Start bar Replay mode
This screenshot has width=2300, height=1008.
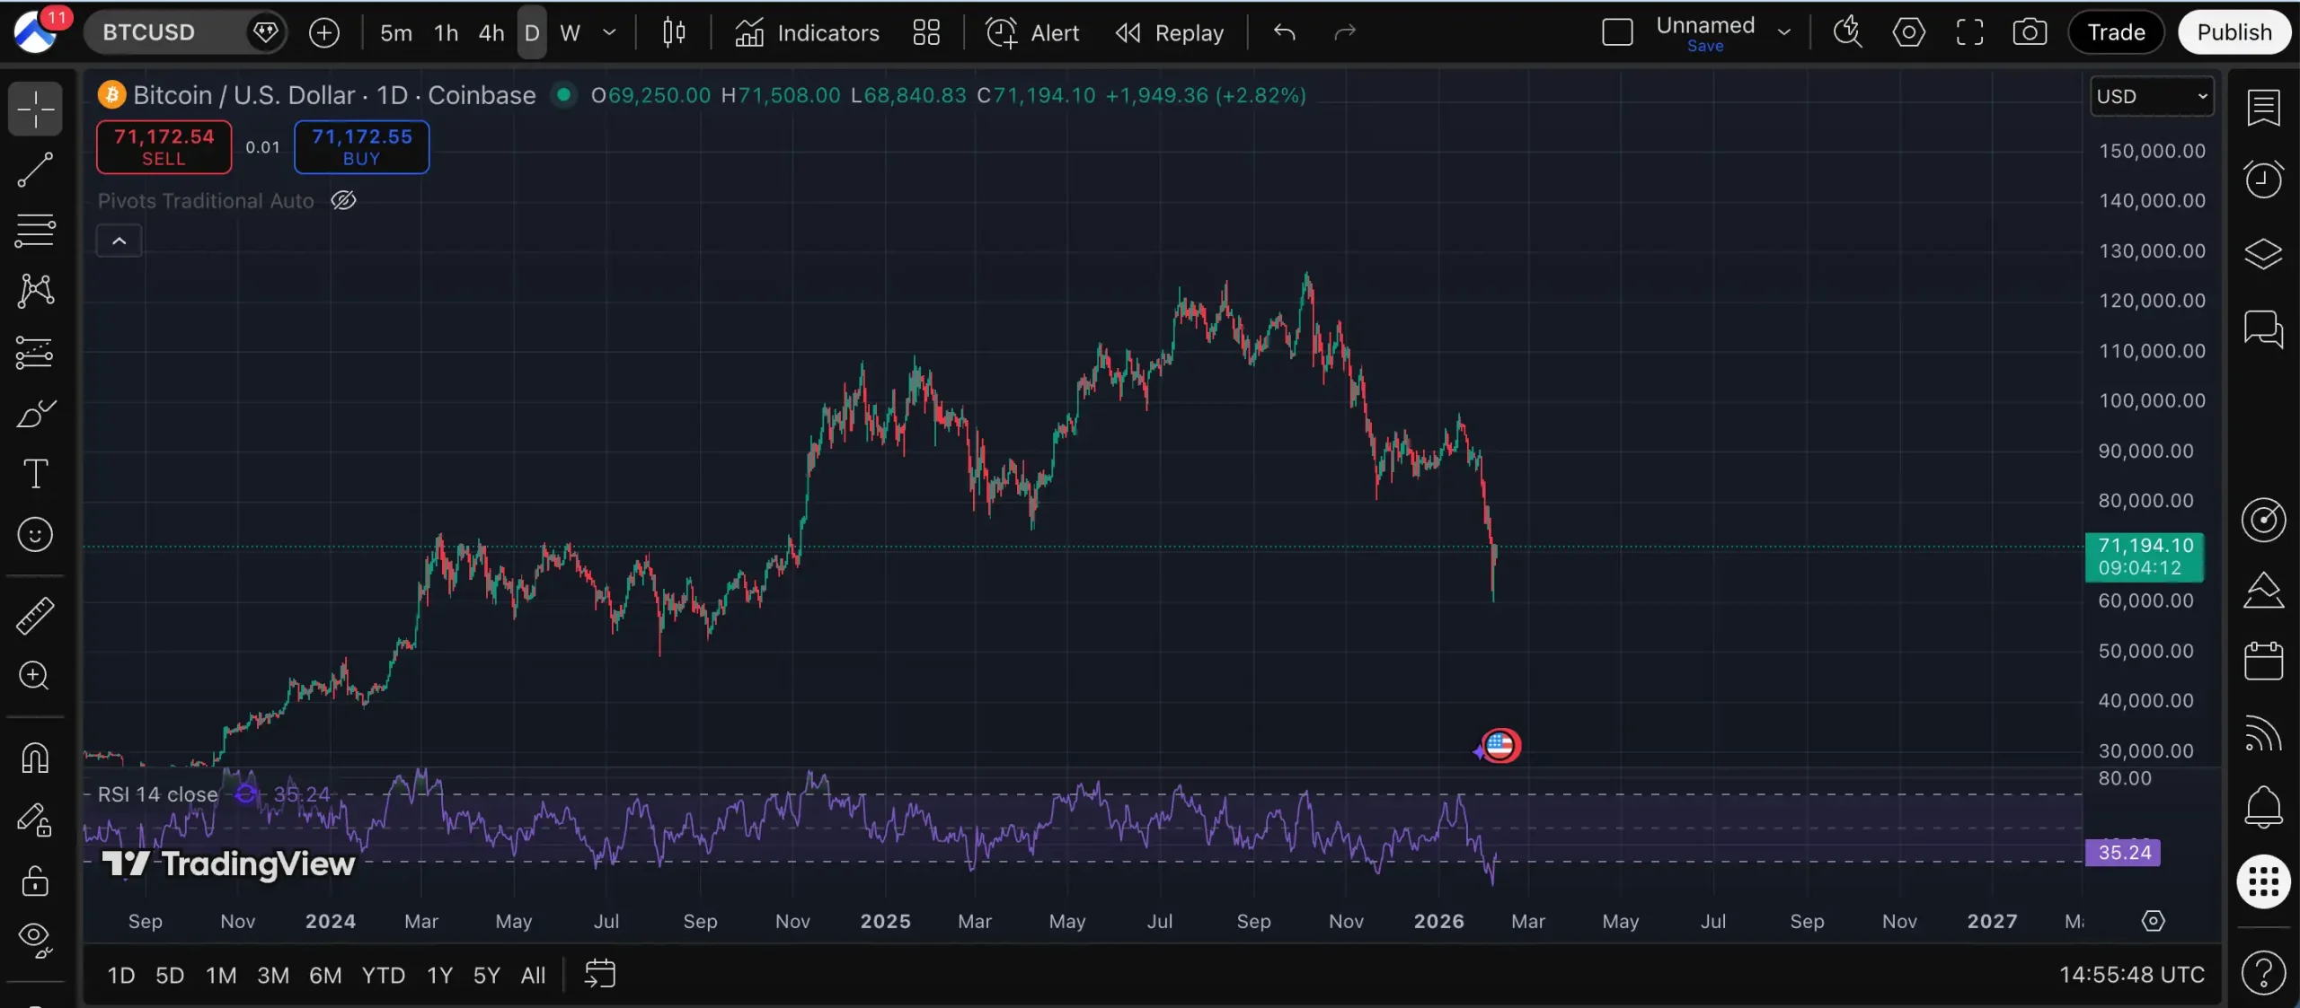coord(1169,33)
